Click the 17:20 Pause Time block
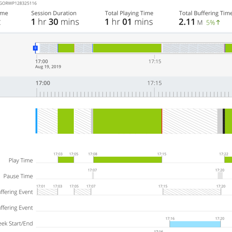 pyautogui.click(x=220, y=176)
